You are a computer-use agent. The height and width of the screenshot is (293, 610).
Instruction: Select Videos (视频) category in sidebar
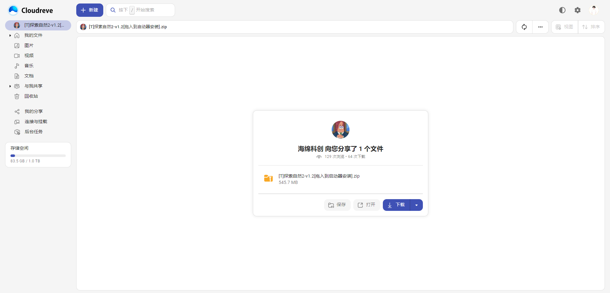pyautogui.click(x=29, y=56)
